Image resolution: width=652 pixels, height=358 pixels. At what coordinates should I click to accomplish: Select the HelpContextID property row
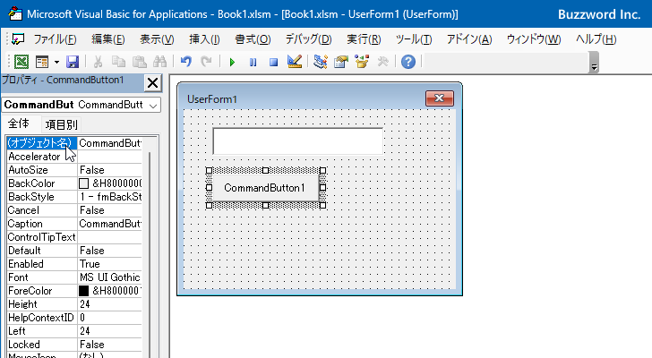pyautogui.click(x=74, y=318)
